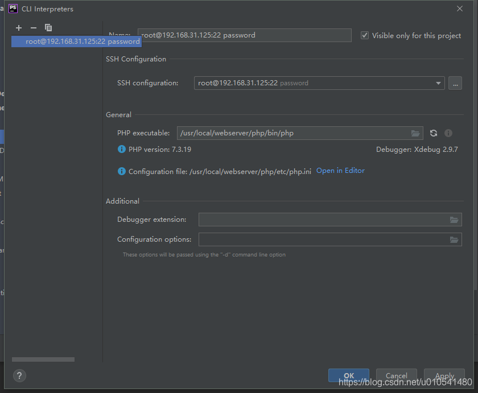Click the PHP version: 7.3.19 text

pos(160,149)
